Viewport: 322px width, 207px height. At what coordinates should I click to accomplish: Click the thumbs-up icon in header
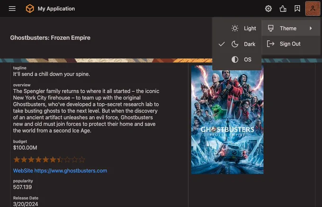[x=283, y=9]
